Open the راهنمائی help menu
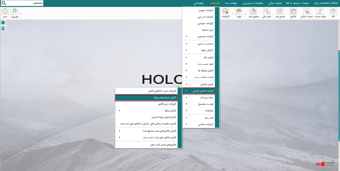 pos(199,3)
